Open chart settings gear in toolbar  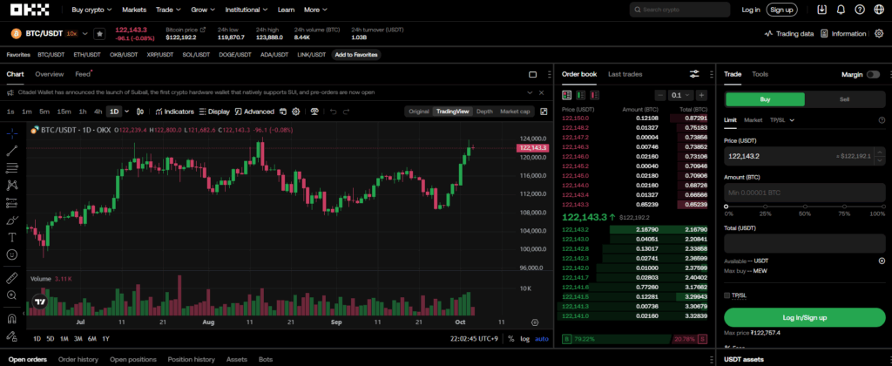[x=296, y=112]
